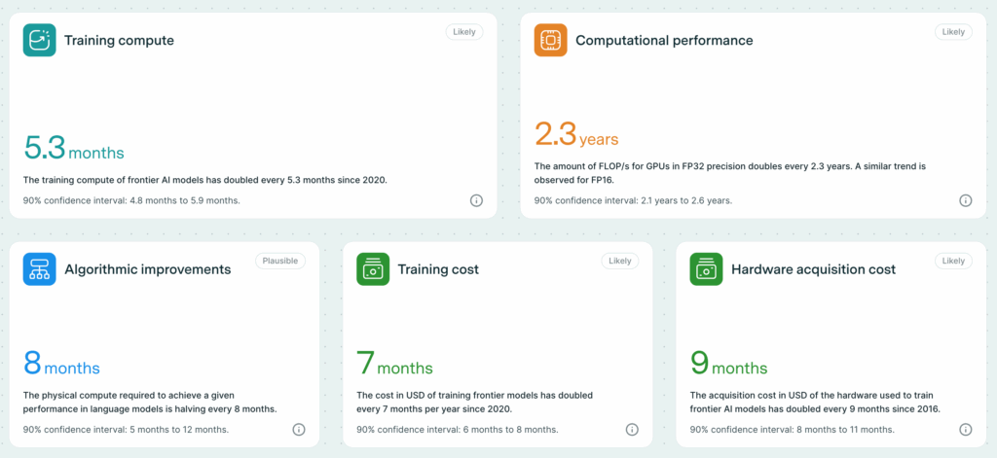Image resolution: width=997 pixels, height=458 pixels.
Task: Open info icon on Computational performance card
Action: [x=965, y=200]
